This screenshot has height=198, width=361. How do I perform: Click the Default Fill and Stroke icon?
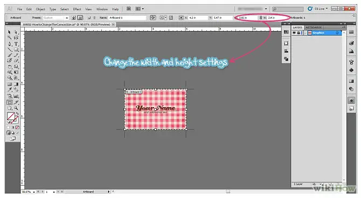point(9,122)
